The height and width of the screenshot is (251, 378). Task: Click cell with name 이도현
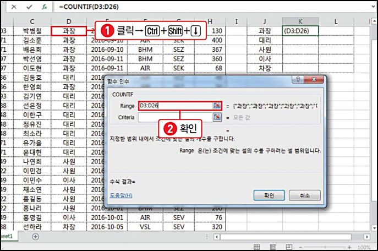pos(32,68)
